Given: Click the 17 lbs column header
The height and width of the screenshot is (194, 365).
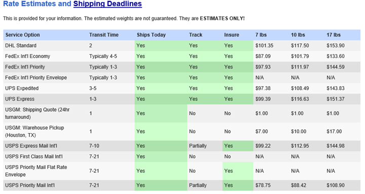Looking at the screenshot, I should pyautogui.click(x=334, y=35).
